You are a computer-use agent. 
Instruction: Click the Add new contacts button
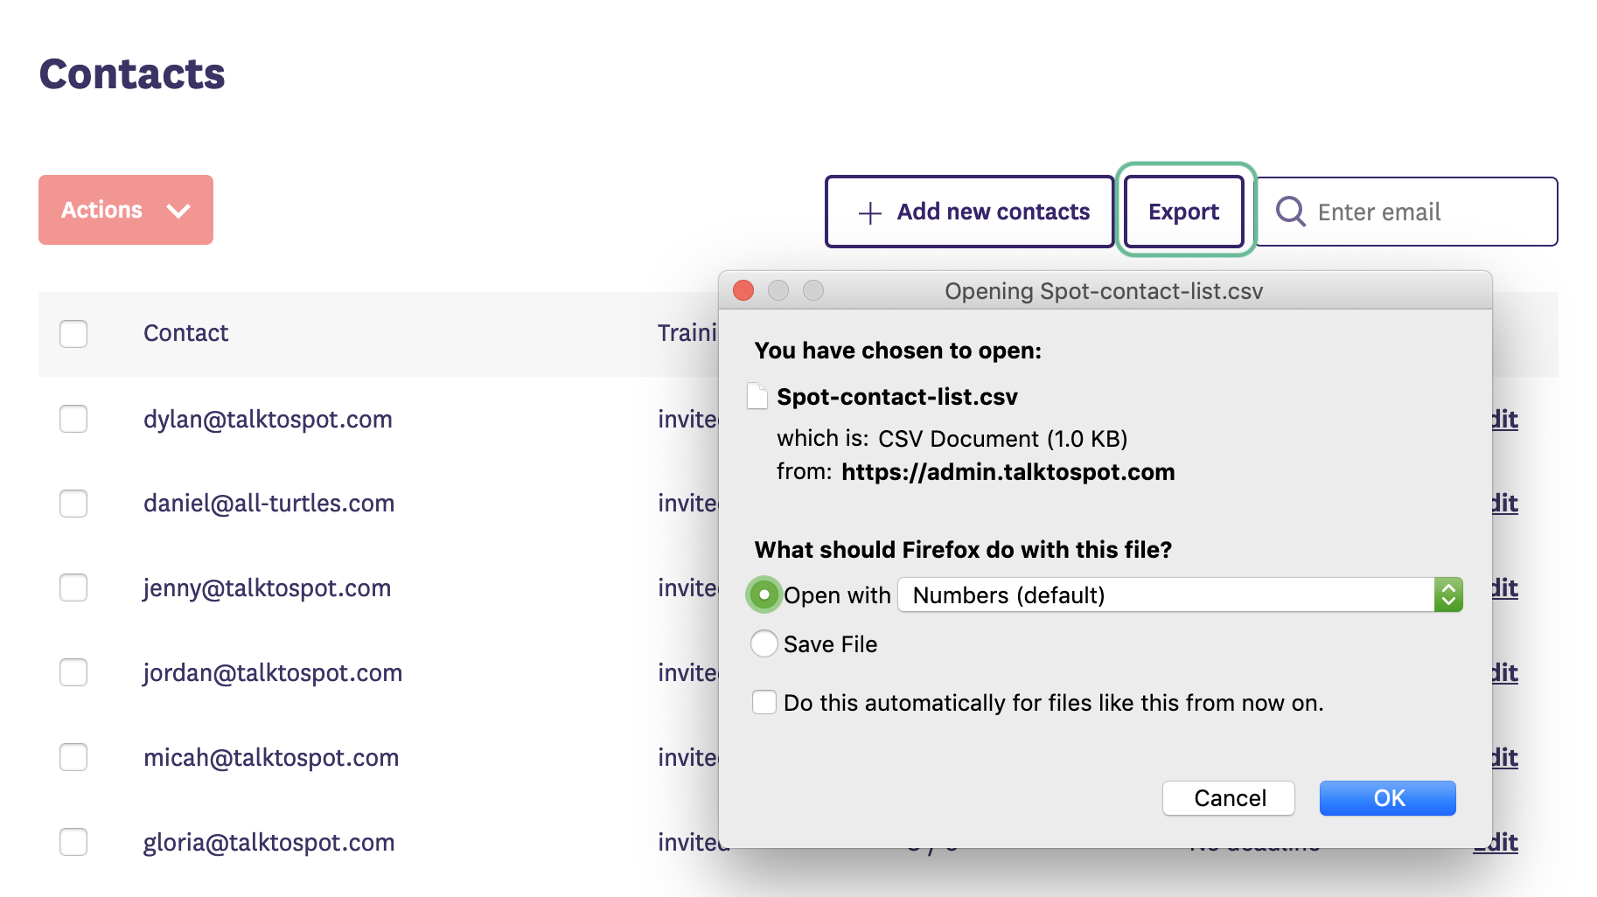coord(969,212)
